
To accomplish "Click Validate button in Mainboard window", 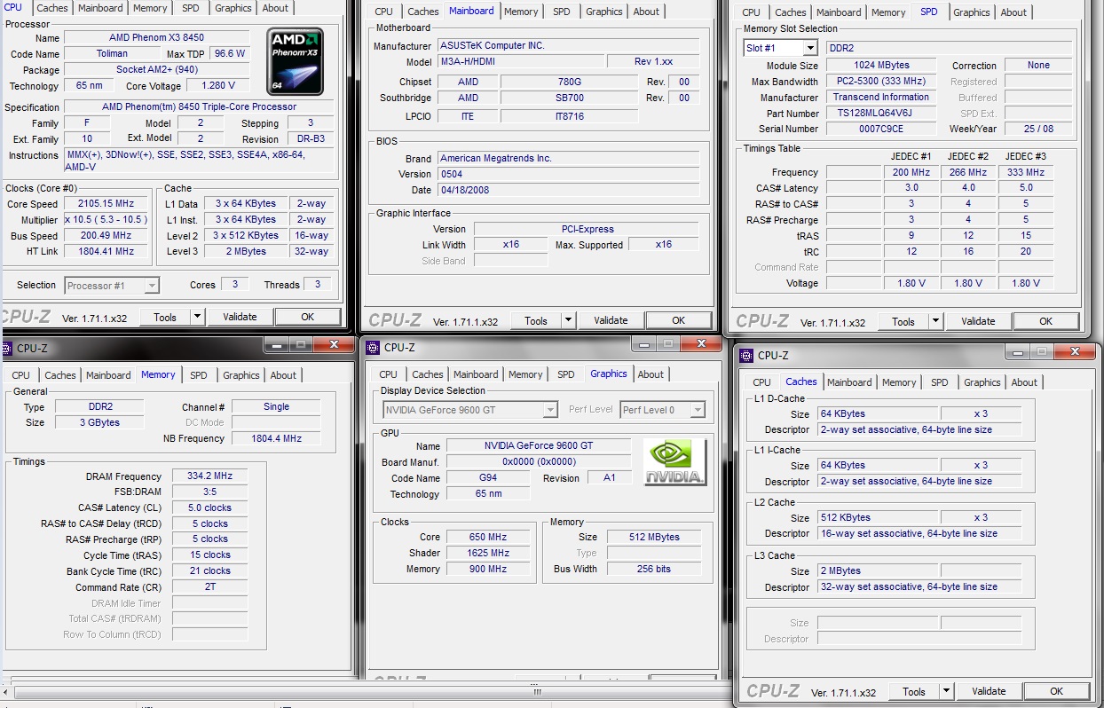I will tap(611, 321).
